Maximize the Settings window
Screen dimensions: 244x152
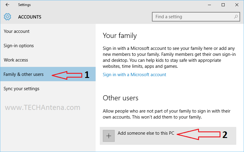(x=223, y=5)
